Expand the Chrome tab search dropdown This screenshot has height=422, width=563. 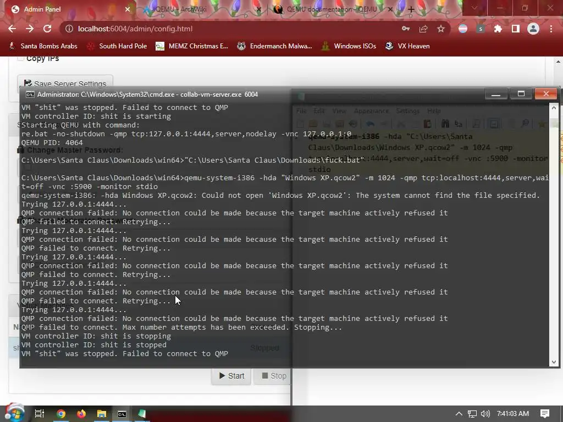[474, 8]
